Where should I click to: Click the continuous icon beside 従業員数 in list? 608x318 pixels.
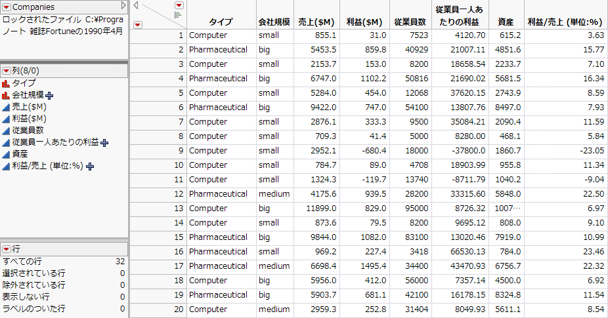click(6, 130)
